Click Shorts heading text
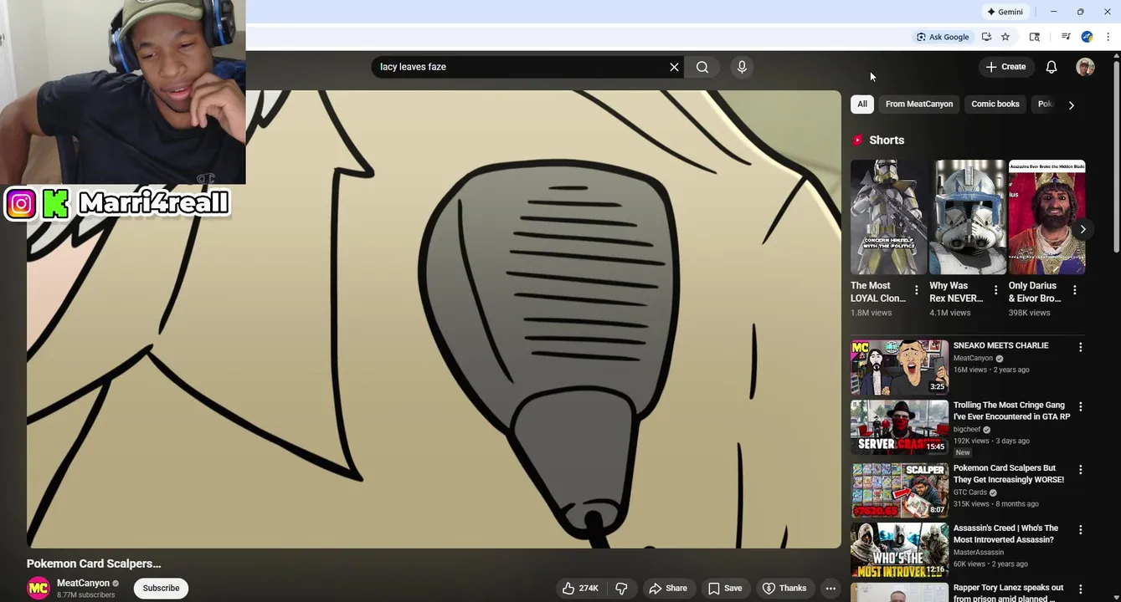The width and height of the screenshot is (1121, 602). pyautogui.click(x=887, y=140)
